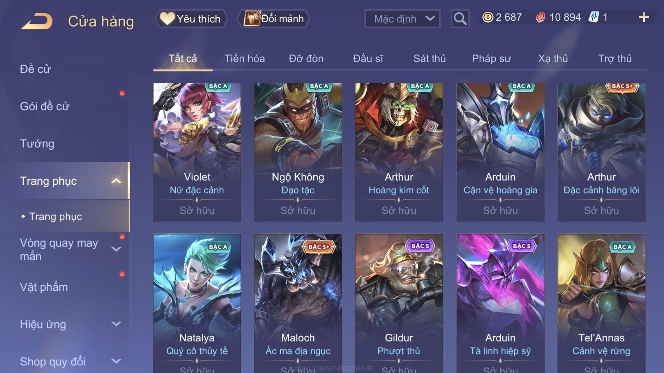Image resolution: width=664 pixels, height=373 pixels.
Task: Tap the red ruby gem icon
Action: [540, 17]
